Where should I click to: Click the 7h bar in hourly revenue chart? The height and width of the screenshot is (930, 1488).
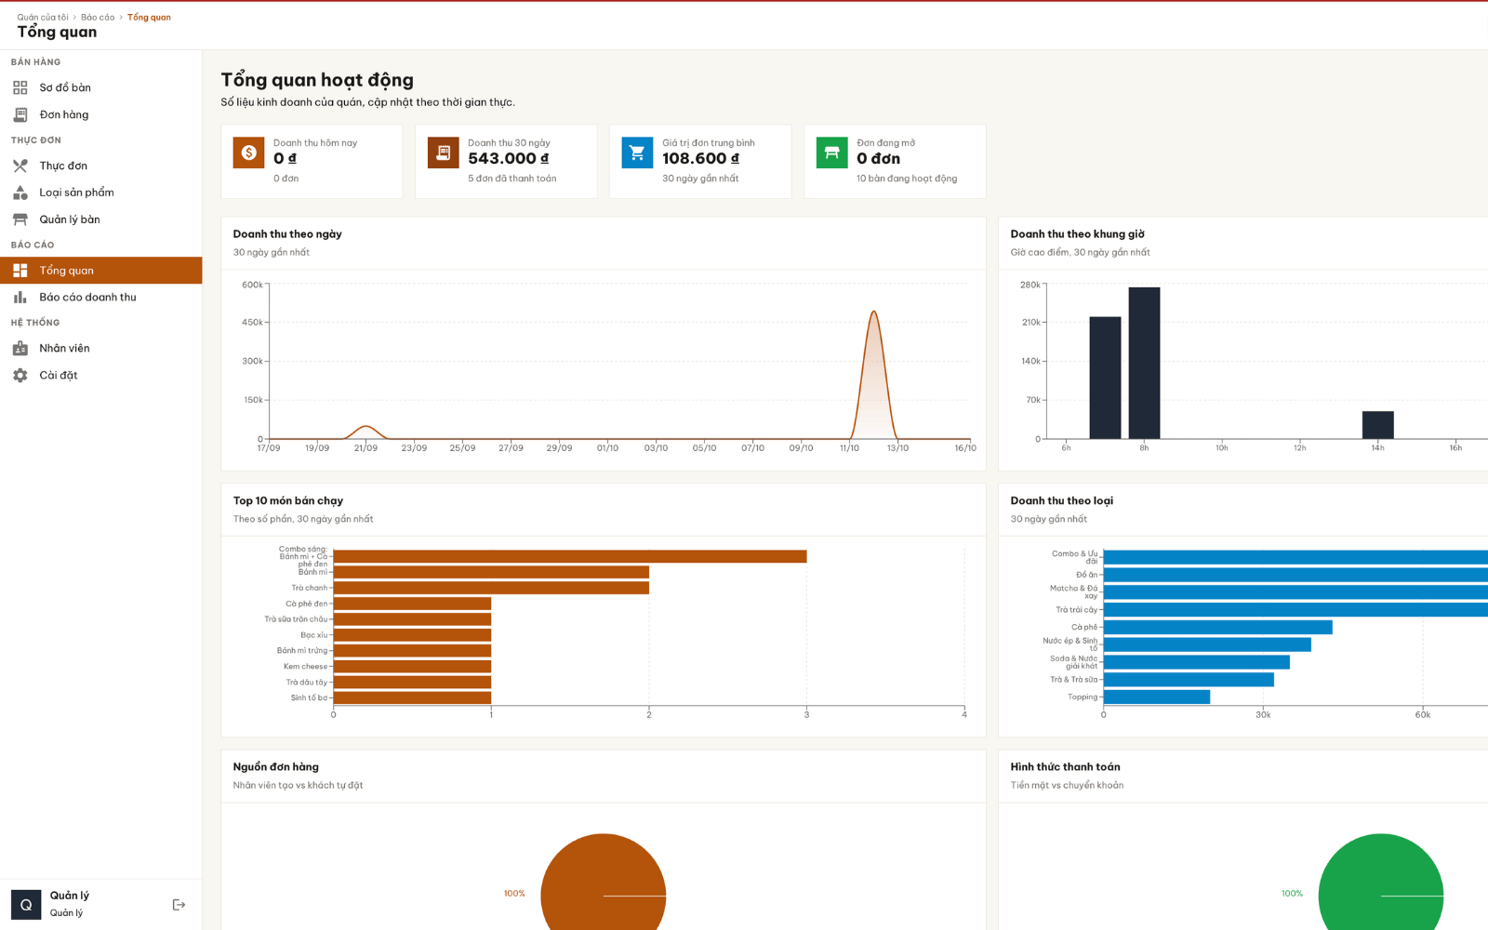[1105, 378]
